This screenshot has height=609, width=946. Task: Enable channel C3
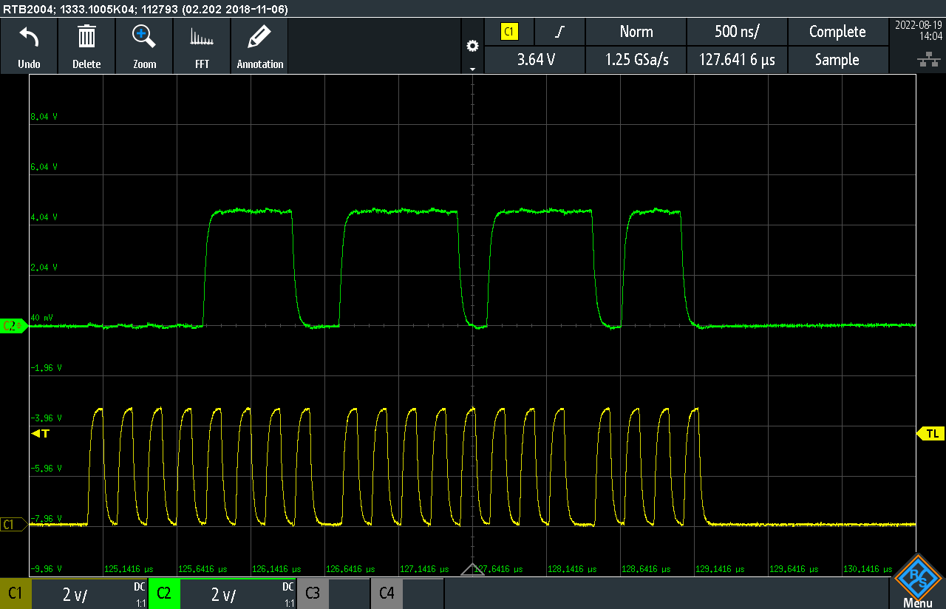point(313,593)
